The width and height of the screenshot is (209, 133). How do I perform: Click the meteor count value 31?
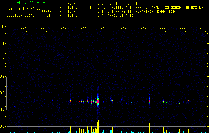pos(48,15)
